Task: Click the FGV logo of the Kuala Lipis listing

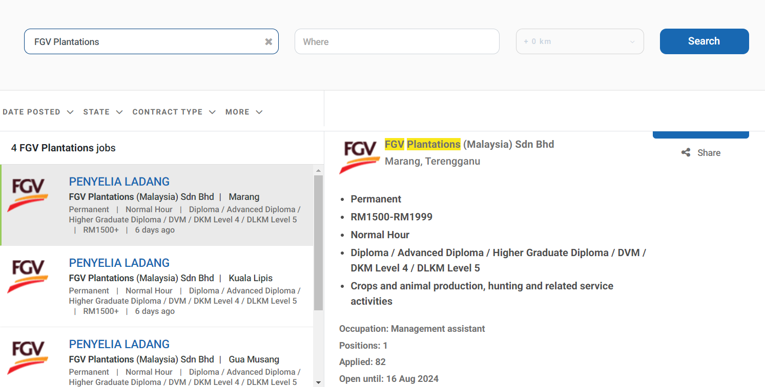Action: (28, 276)
